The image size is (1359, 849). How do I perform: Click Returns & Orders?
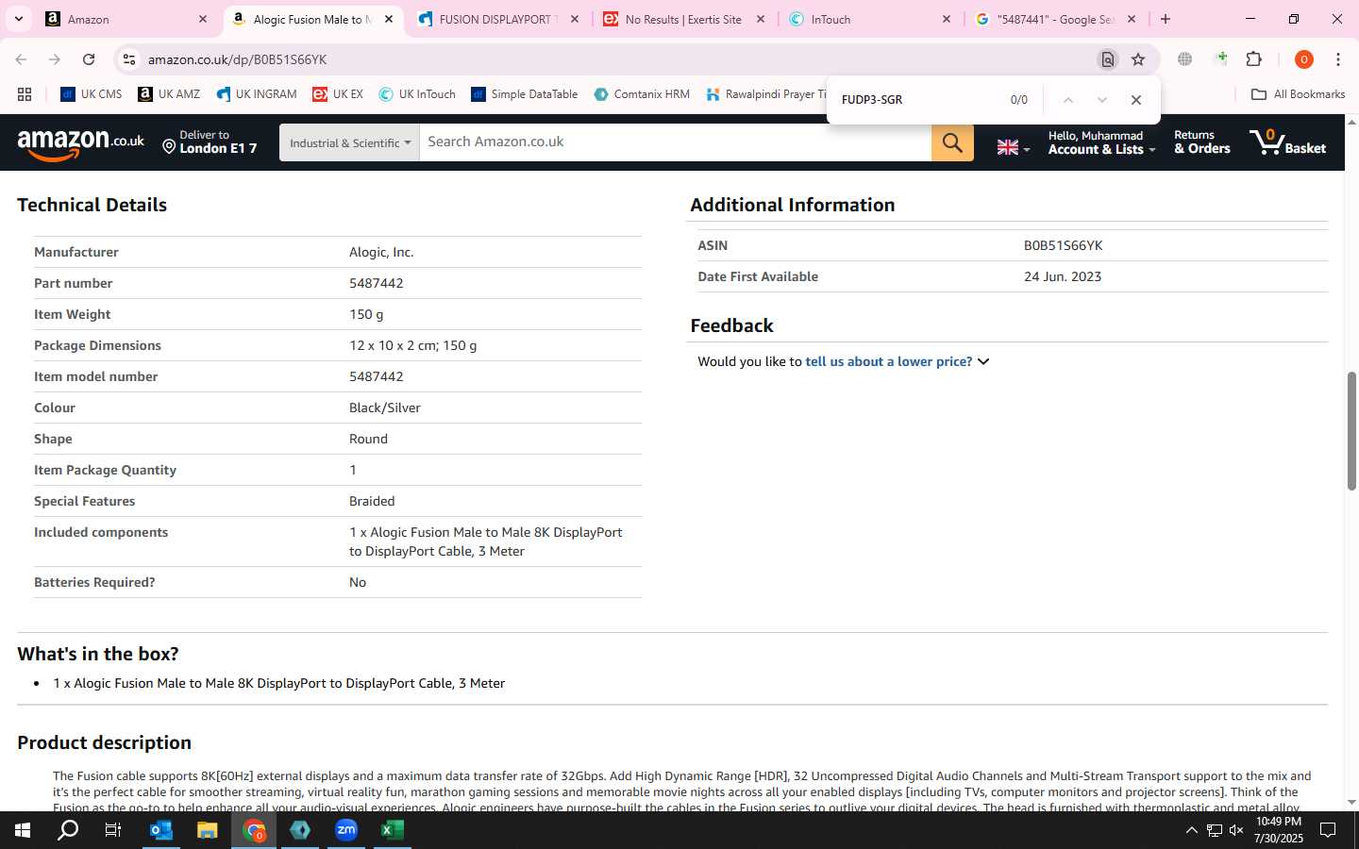[1201, 142]
